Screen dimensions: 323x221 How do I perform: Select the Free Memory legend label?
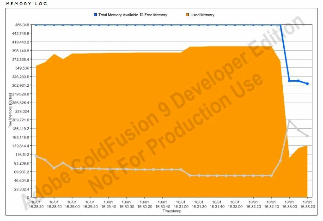[x=156, y=15]
